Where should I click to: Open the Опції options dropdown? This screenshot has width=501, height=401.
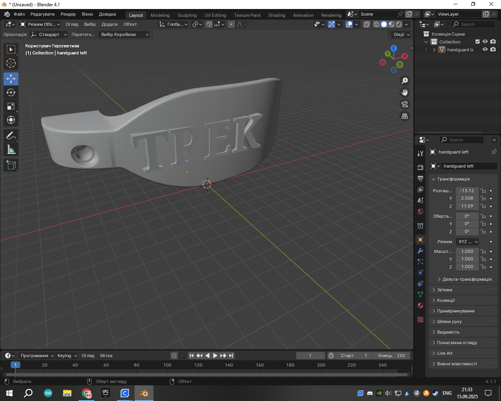401,34
